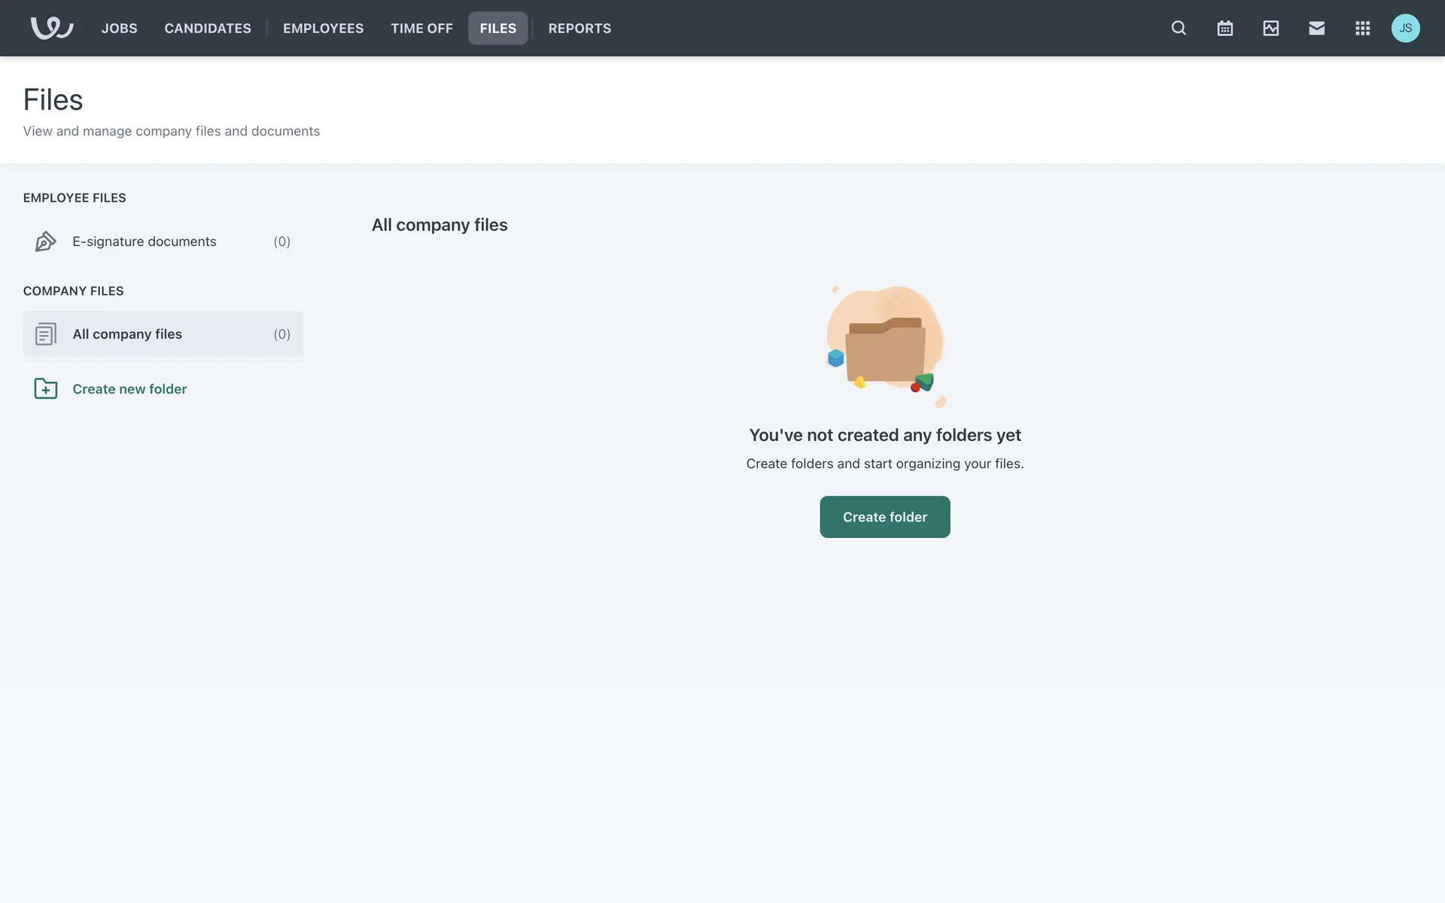Open the JS user avatar menu

point(1405,28)
